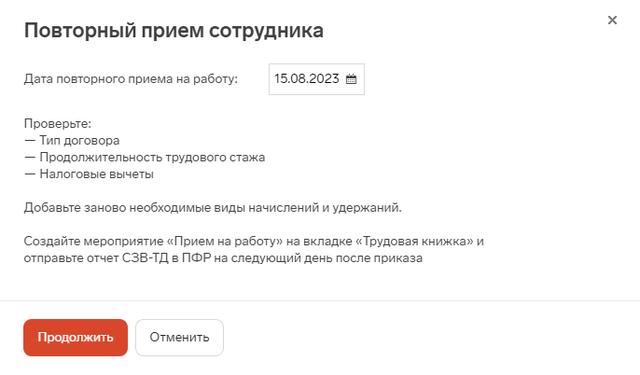Click the Отменить button
The image size is (640, 375).
pyautogui.click(x=179, y=338)
